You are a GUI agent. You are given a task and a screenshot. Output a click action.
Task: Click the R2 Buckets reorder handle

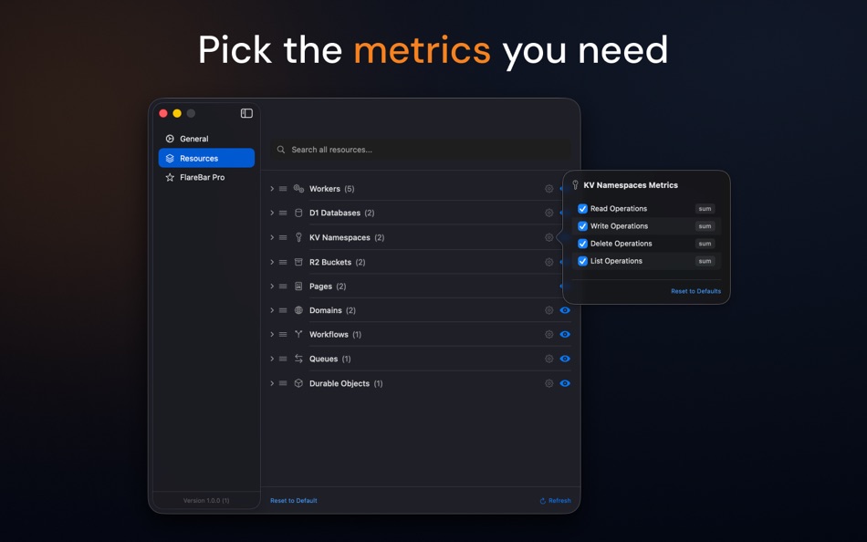click(283, 262)
